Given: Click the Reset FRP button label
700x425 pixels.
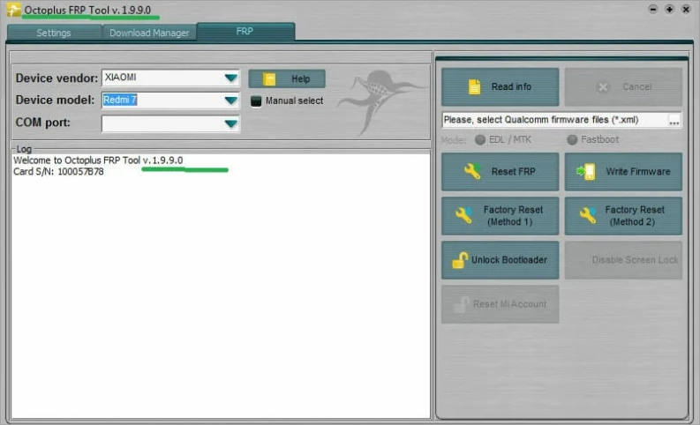Looking at the screenshot, I should 513,171.
